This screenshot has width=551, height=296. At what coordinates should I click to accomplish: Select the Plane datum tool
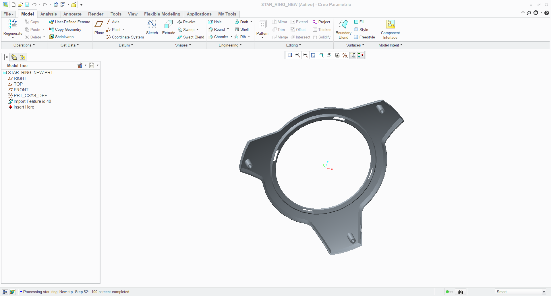point(99,28)
